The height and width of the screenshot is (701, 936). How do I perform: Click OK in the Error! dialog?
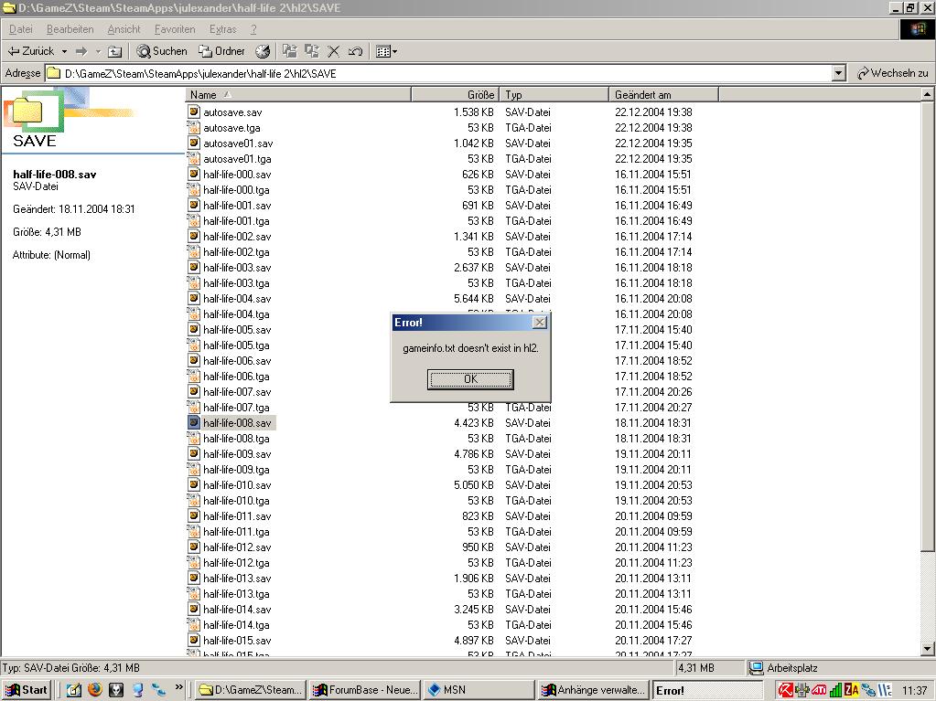[x=470, y=379]
